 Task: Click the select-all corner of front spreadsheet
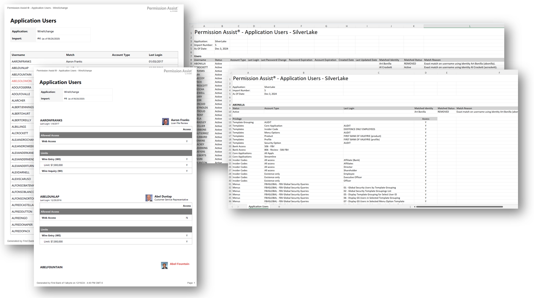coord(230,73)
